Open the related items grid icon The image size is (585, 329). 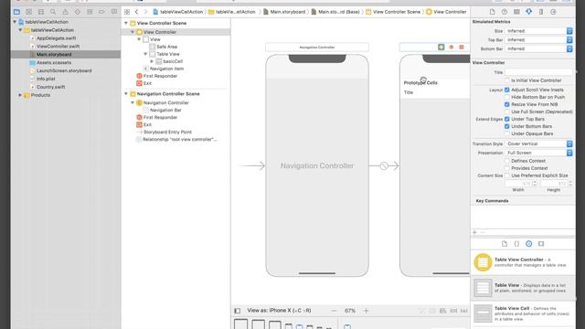(x=127, y=12)
